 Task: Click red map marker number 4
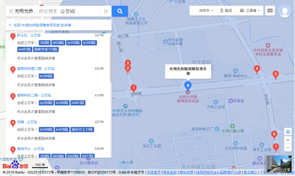pyautogui.click(x=257, y=69)
